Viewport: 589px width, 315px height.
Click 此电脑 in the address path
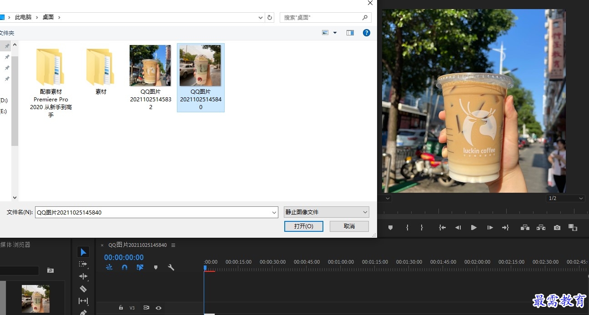[23, 17]
